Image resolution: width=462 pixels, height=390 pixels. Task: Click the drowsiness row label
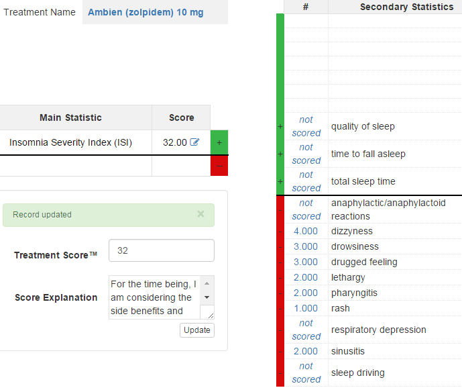(355, 246)
